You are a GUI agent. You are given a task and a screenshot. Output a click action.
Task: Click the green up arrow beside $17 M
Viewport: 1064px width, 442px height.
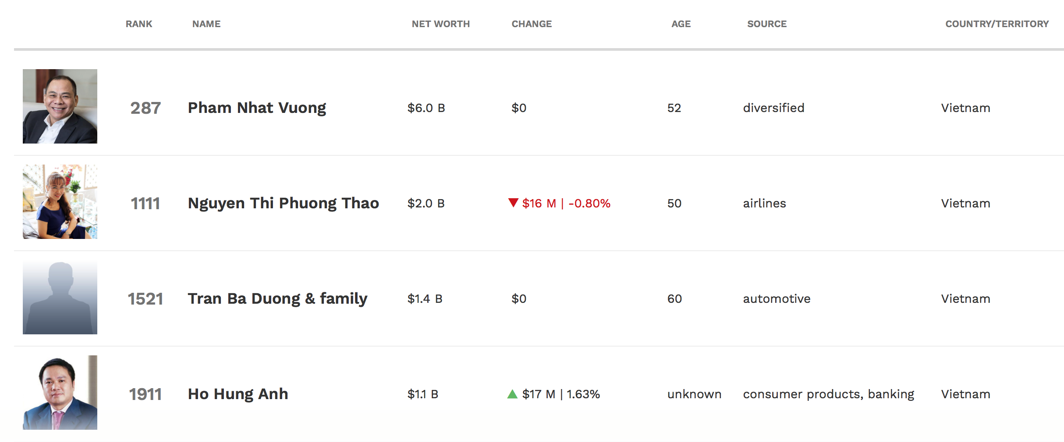pyautogui.click(x=512, y=394)
